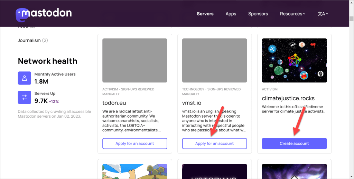Expand the Resources menu
Screen dimensions: 354x179
click(x=292, y=14)
